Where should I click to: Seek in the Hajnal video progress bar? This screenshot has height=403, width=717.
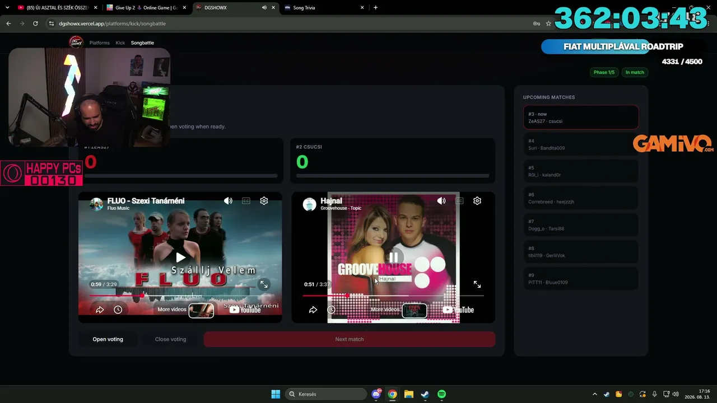pos(393,296)
